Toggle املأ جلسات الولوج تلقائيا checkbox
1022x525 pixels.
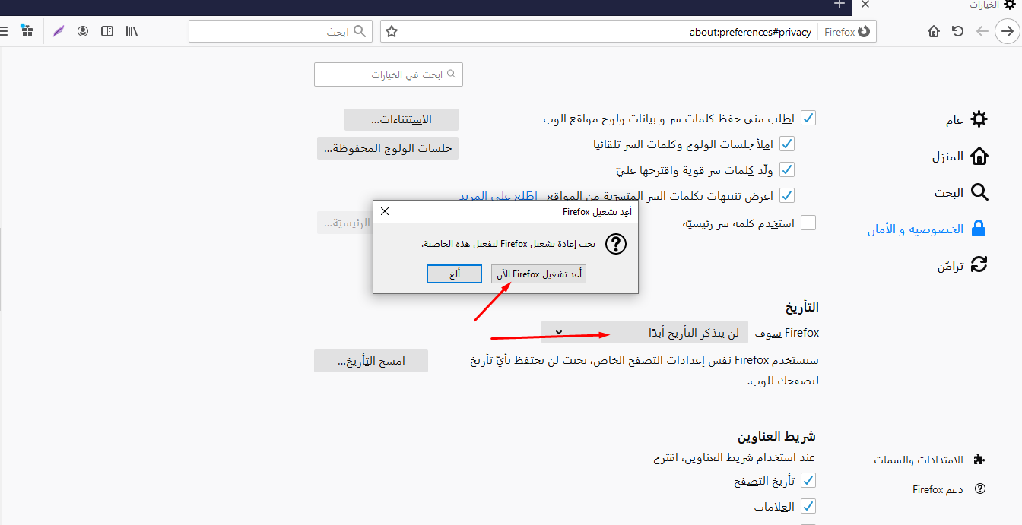787,144
